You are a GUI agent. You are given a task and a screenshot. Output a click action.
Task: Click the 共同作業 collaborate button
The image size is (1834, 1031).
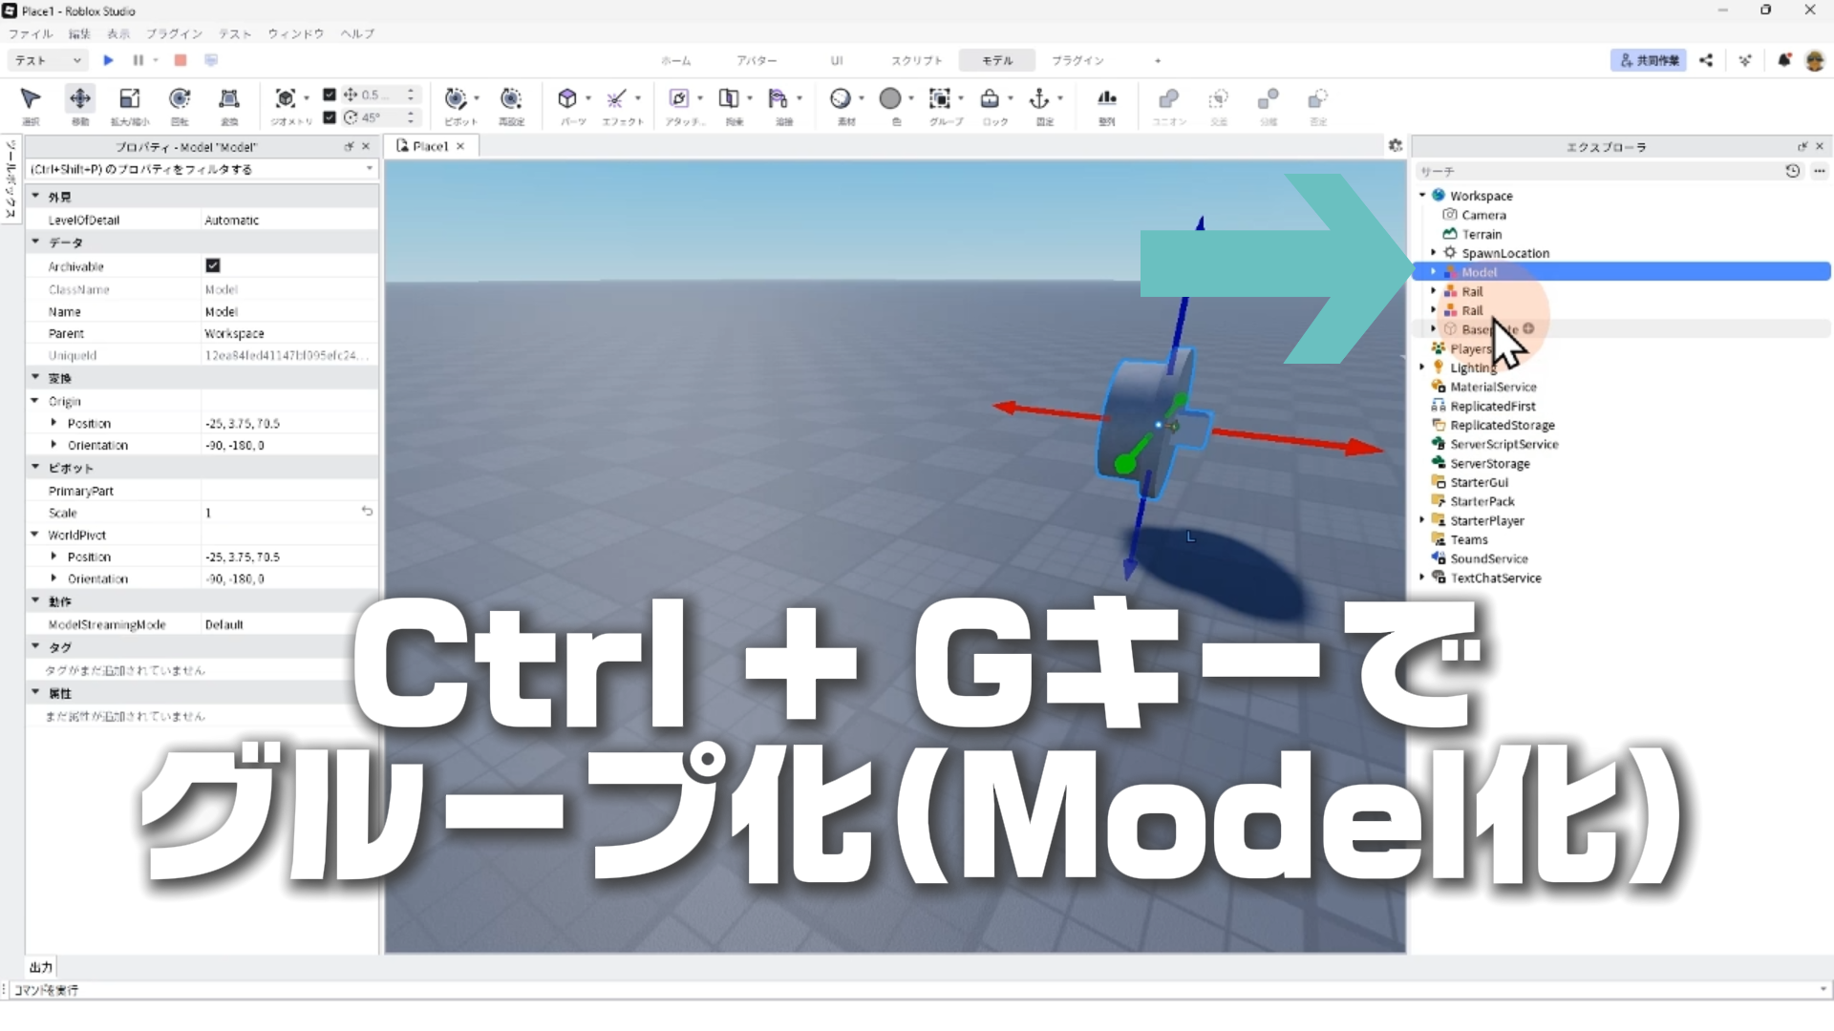(x=1649, y=60)
